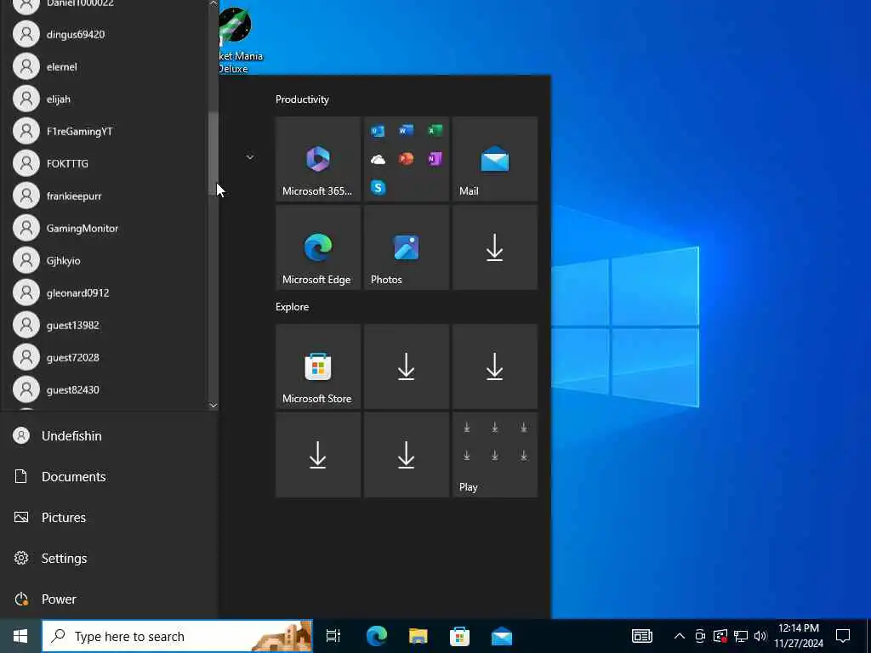
Task: Launch Microsoft Edge tile
Action: point(318,247)
